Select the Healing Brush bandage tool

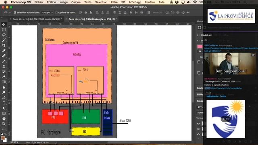[x=4, y=56]
